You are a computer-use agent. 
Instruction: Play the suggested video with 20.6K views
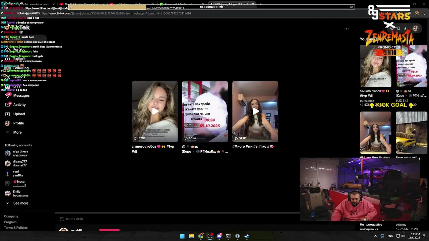205,111
